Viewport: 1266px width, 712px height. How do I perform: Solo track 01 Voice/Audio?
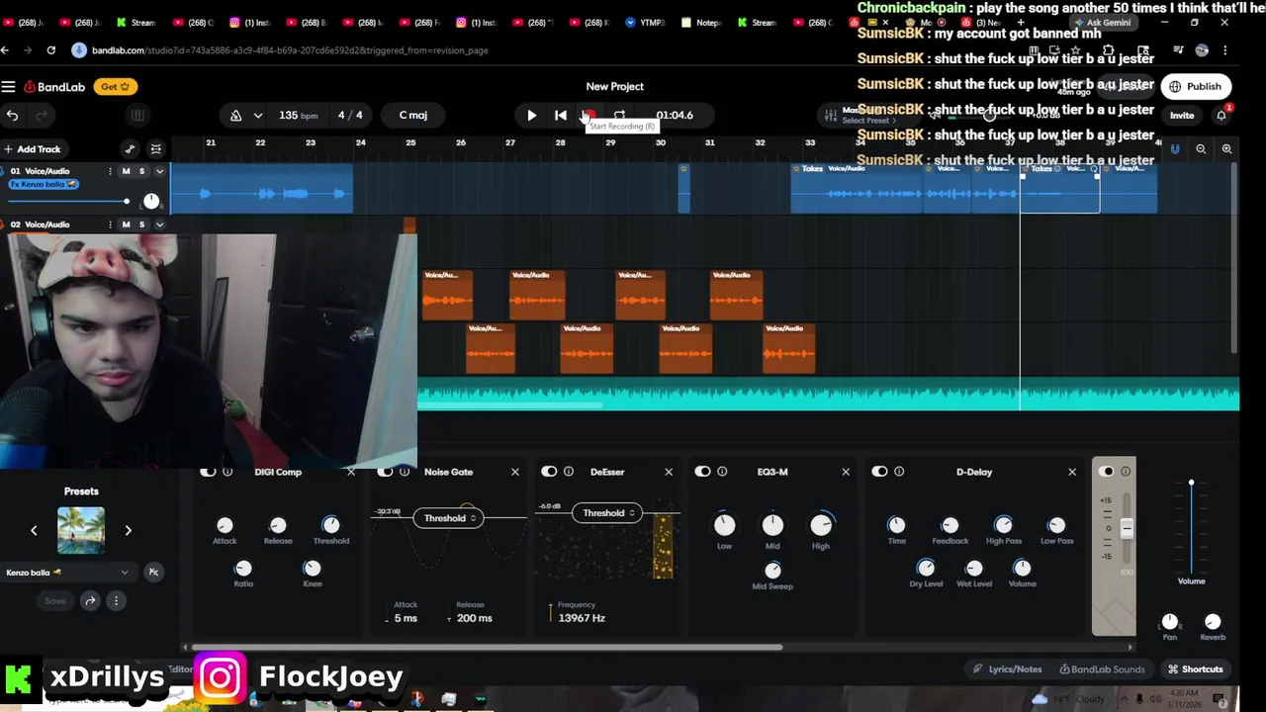141,172
